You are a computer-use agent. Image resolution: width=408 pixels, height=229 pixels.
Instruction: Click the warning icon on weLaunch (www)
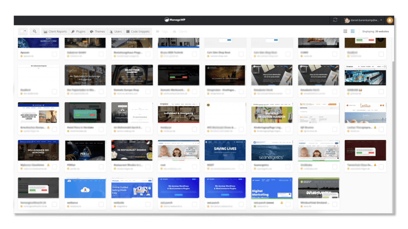282,203
